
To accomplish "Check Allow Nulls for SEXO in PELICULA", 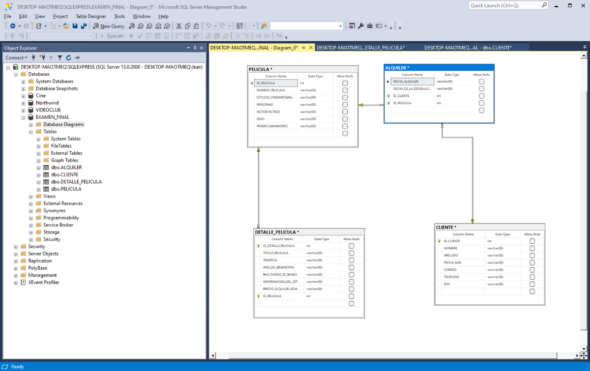I will (344, 118).
